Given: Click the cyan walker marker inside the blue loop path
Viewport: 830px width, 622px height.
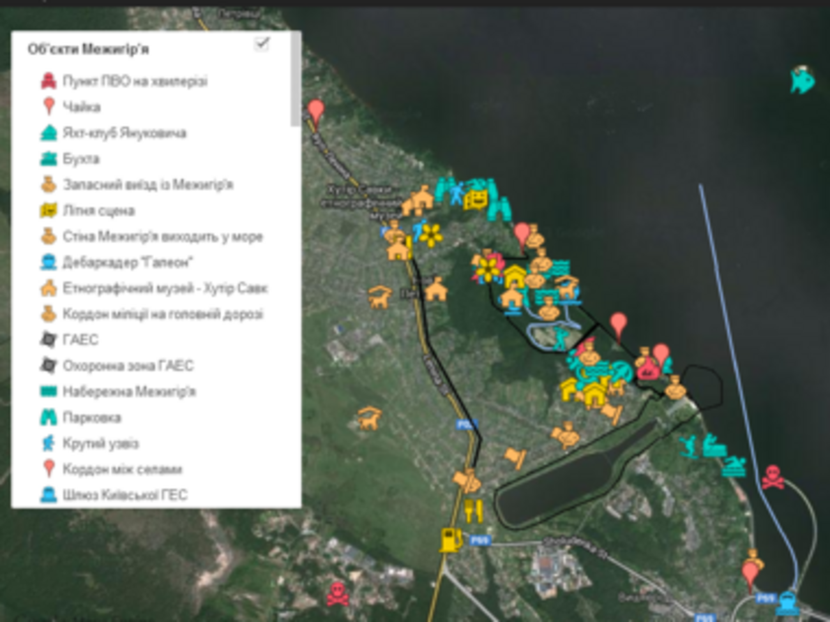Looking at the screenshot, I should tap(561, 338).
